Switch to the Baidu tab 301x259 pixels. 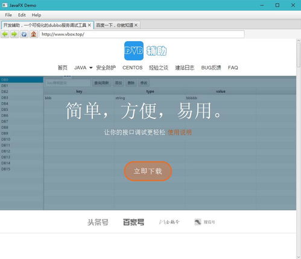point(115,25)
